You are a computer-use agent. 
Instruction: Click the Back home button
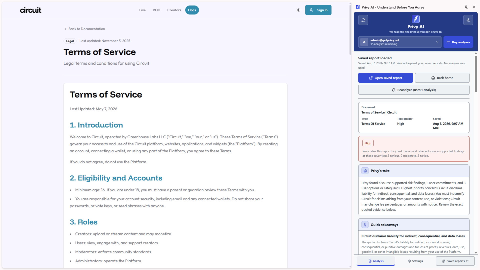[442, 78]
